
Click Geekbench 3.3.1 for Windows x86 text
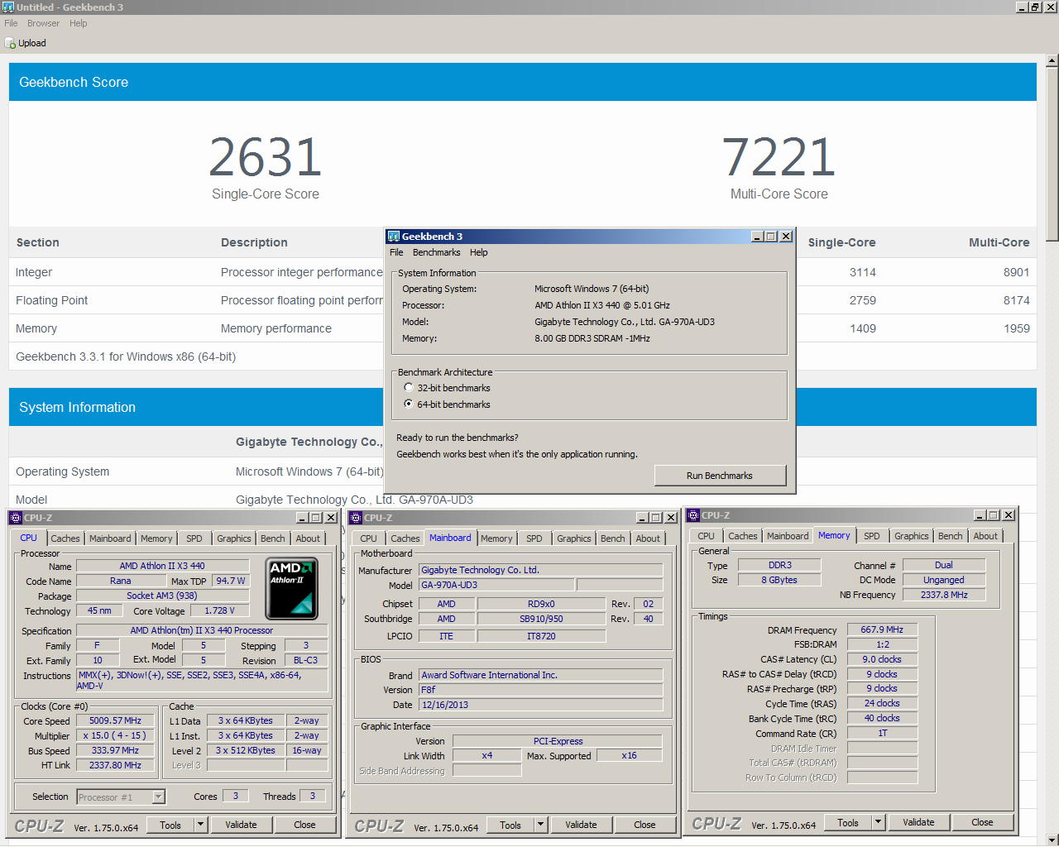[126, 357]
